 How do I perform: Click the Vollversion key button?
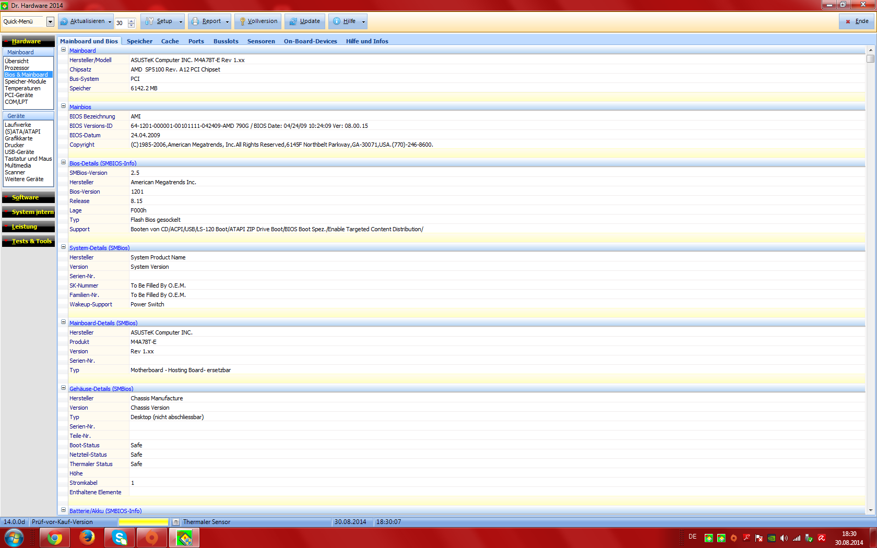258,21
